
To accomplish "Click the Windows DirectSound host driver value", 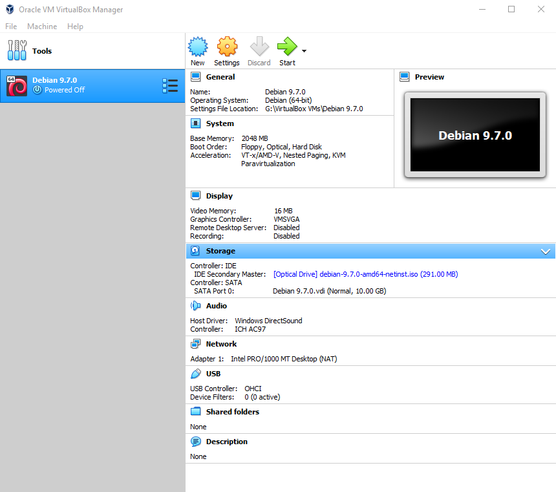I will point(268,321).
